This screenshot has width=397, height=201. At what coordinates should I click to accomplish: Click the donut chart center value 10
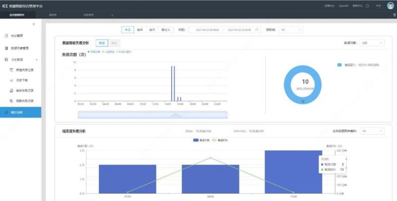[x=305, y=81]
